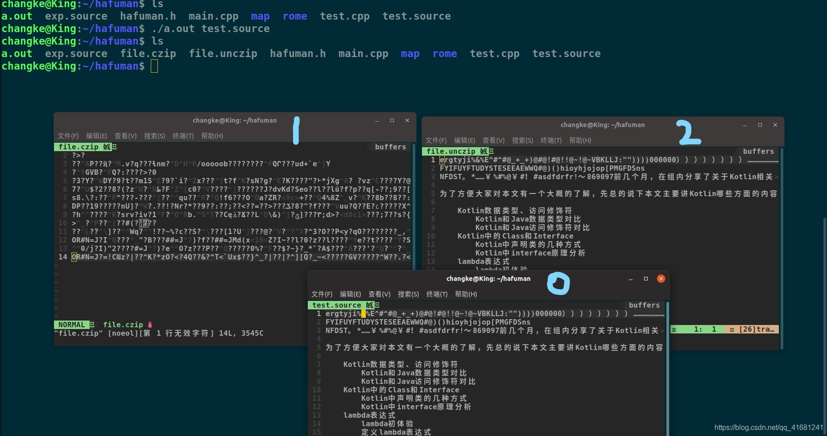Viewport: 827px width, 436px height.
Task: Open 文件(F) menu in test.source window
Action: [322, 294]
